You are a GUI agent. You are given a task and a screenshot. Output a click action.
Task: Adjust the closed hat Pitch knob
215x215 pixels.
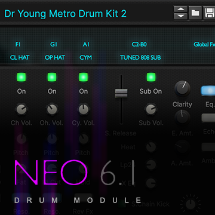point(21,139)
